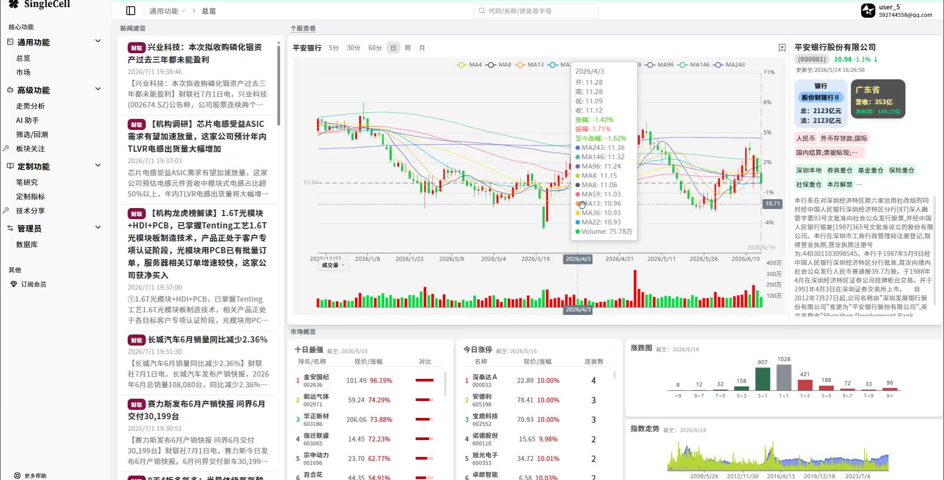
Task: Expand more tags ellipsis after 本月解禁
Action: (859, 184)
